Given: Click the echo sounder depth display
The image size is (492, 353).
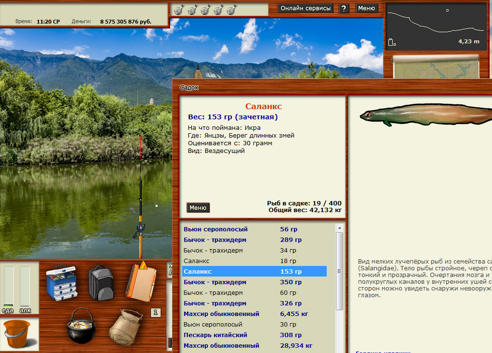Looking at the screenshot, I should coord(436,26).
